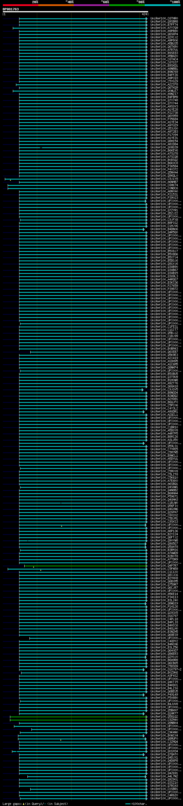This screenshot has height=806, width=183.
Task: Select UniRef100_C6HK74 label
Action: [164, 185]
